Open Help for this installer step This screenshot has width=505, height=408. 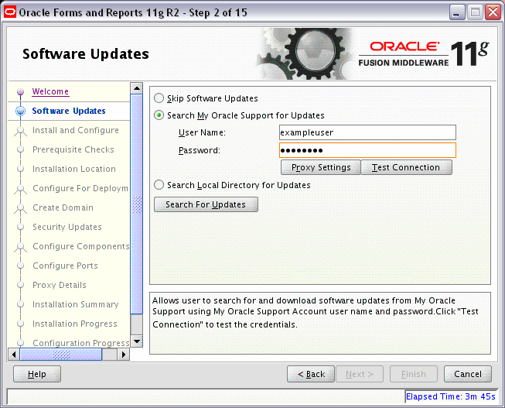(x=37, y=374)
